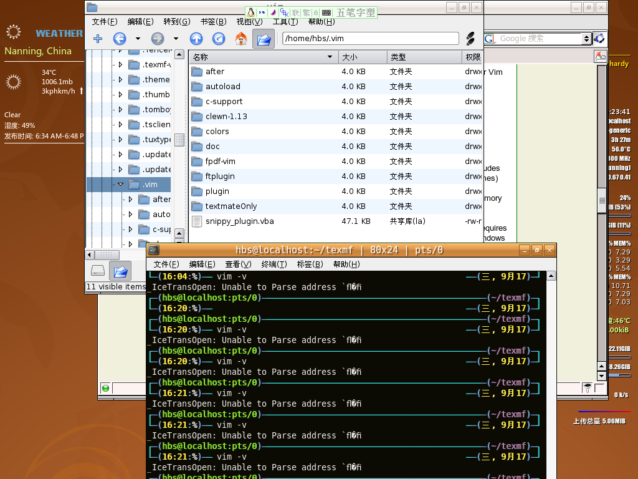Click the new tab plus icon in file manager
The image size is (638, 479).
[98, 39]
